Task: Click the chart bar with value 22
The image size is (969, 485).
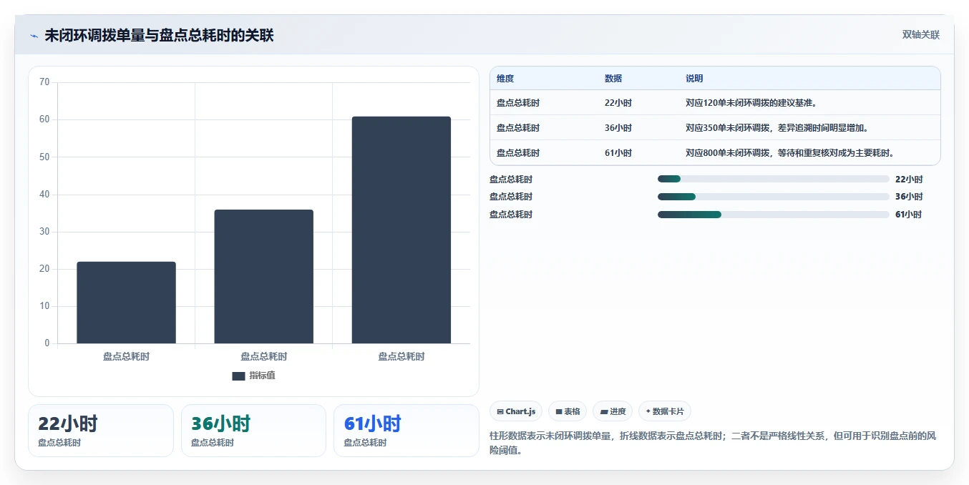Action: [x=126, y=303]
